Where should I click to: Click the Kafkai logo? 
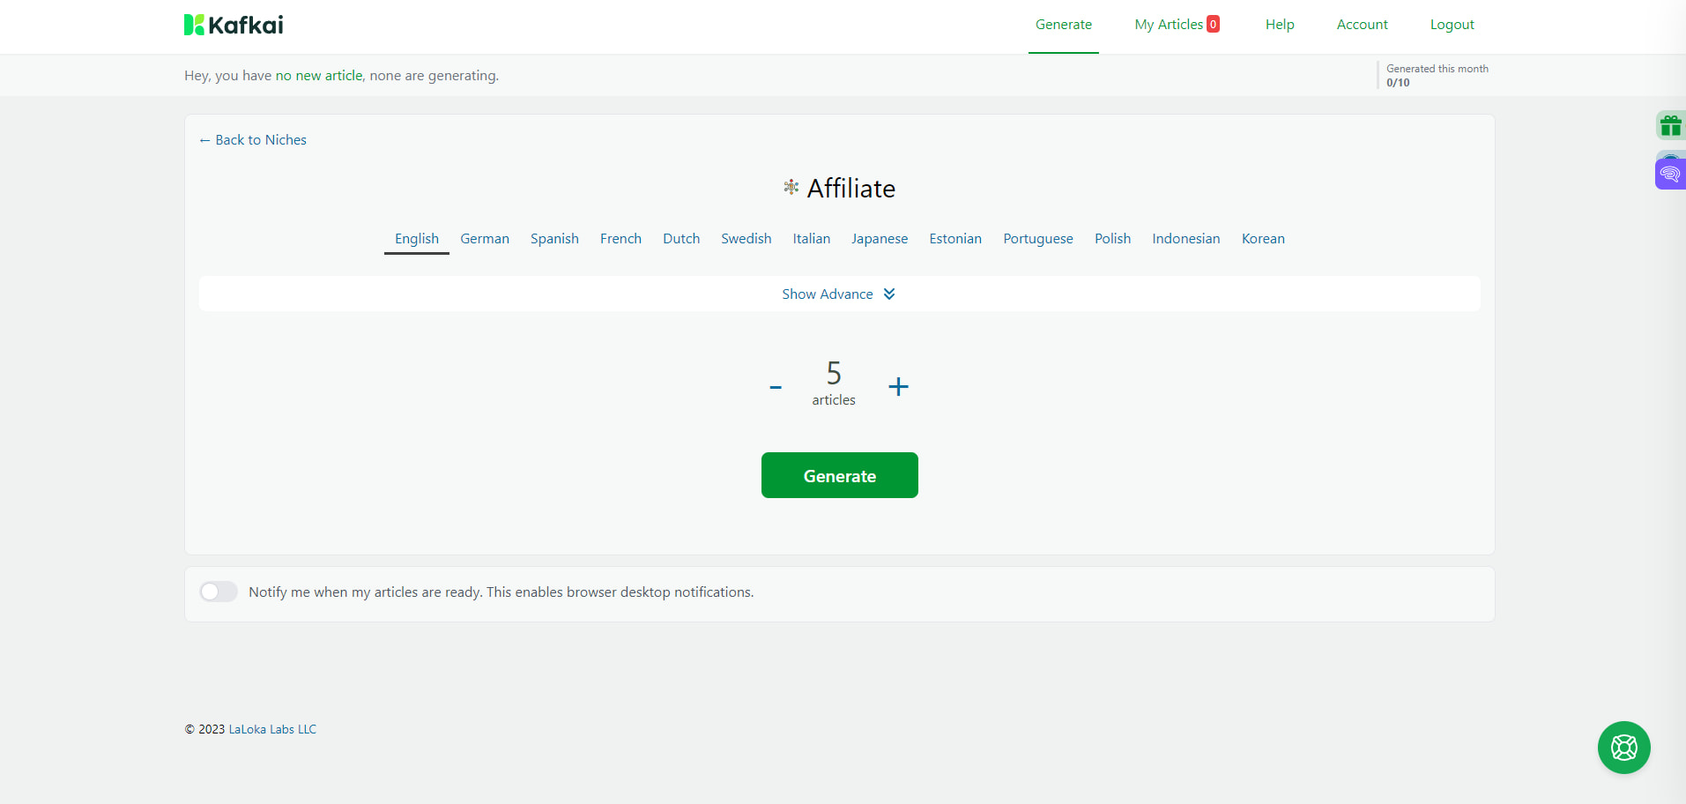(x=232, y=24)
